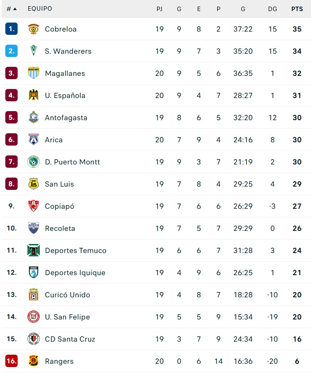Screen dimensions: 311x374
Task: Click the Deportes Temuco green logo
Action: [x=34, y=251]
